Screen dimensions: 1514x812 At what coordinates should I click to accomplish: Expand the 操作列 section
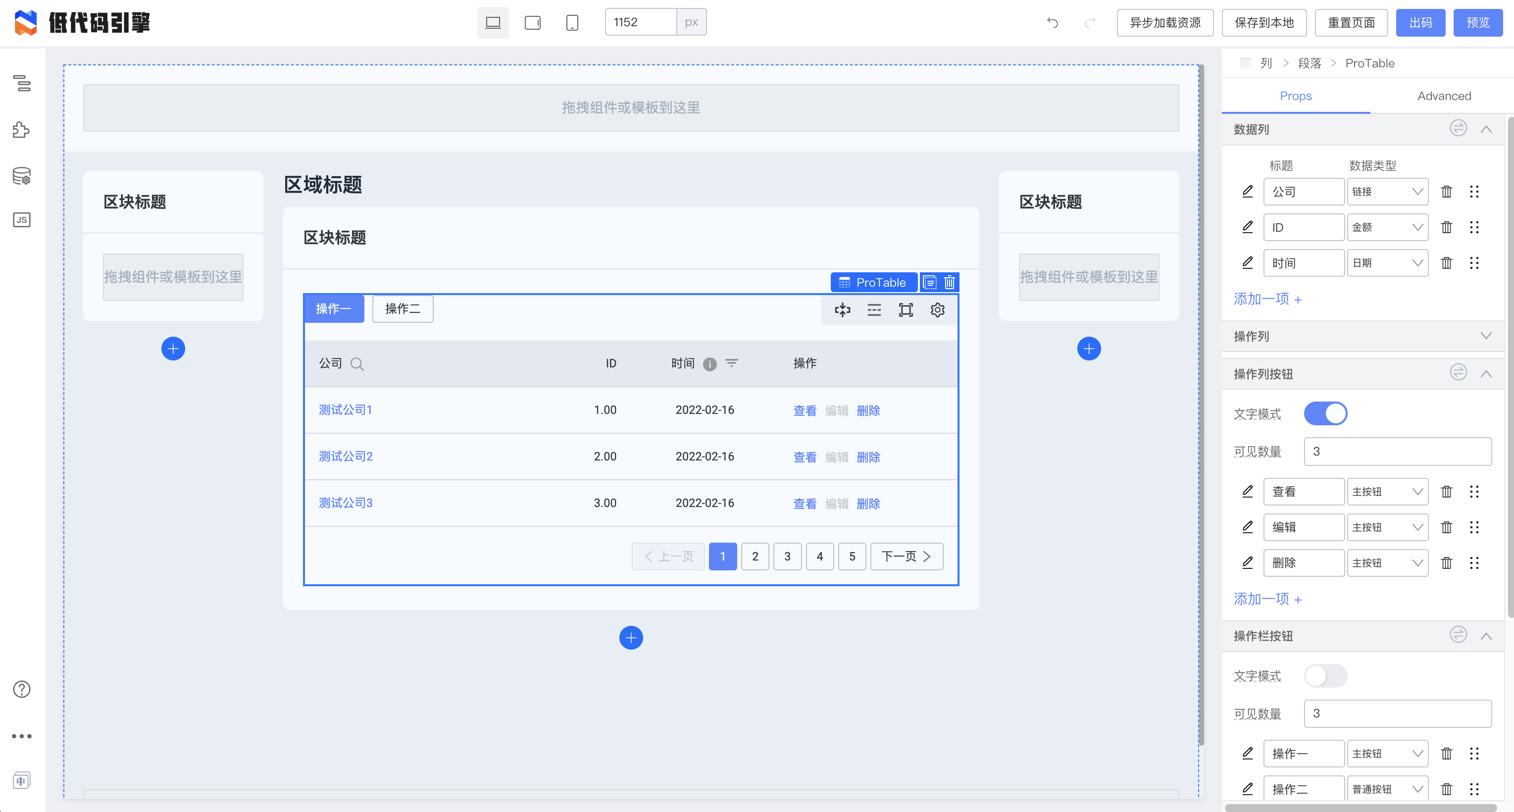[1485, 336]
